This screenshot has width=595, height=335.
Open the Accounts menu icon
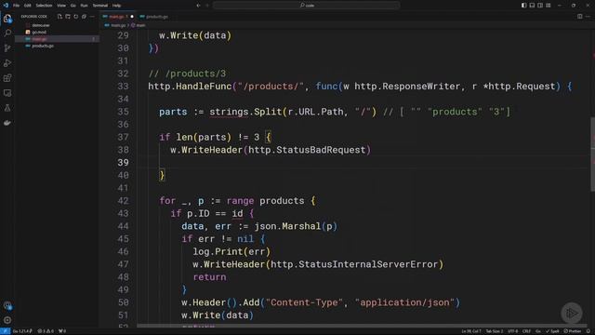pyautogui.click(x=7, y=305)
